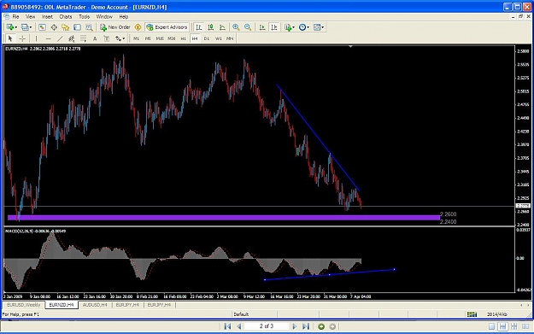Toggle the Chart Shift button
The width and height of the screenshot is (534, 334).
pos(273,27)
